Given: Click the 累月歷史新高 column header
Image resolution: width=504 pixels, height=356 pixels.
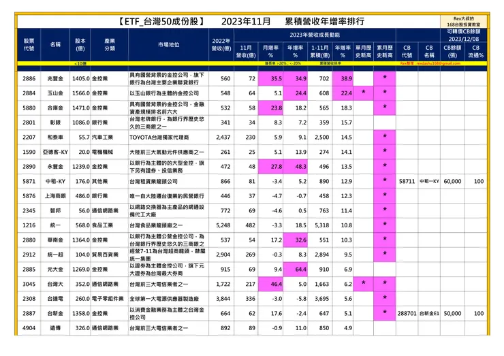Looking at the screenshot, I should pos(385,52).
